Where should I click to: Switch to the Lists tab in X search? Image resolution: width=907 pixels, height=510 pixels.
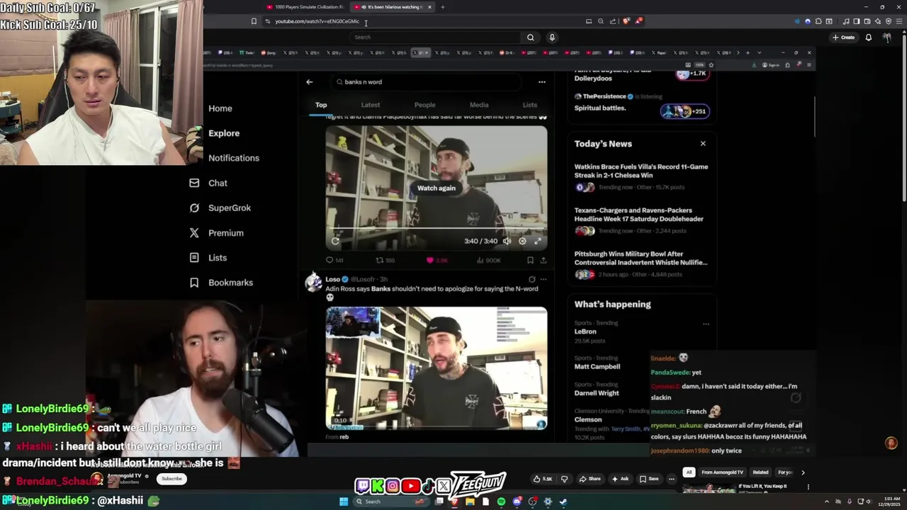pyautogui.click(x=530, y=105)
